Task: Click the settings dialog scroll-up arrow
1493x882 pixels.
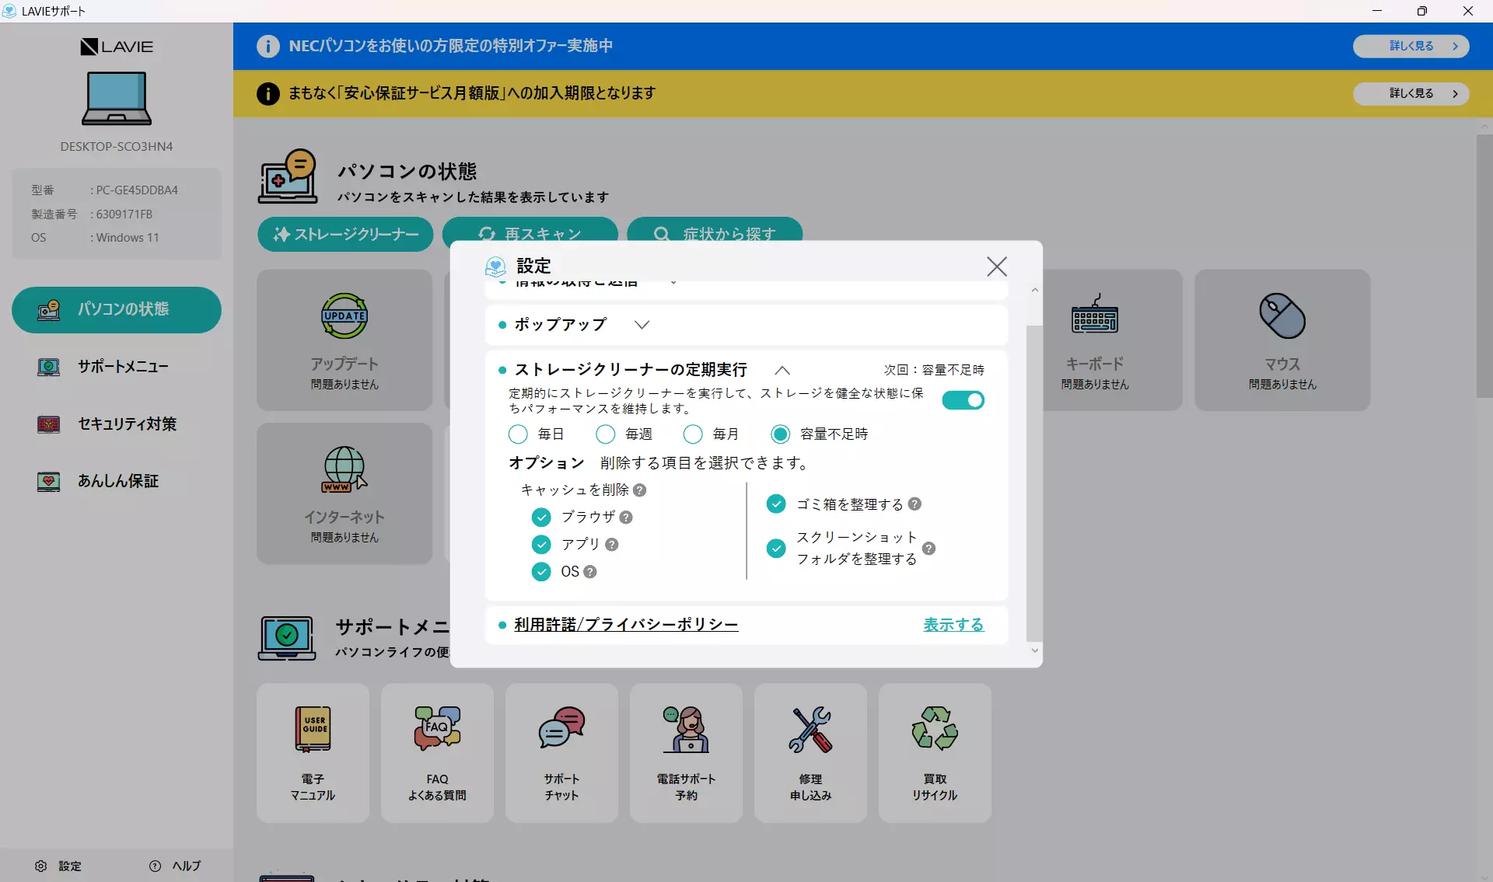Action: click(1034, 290)
